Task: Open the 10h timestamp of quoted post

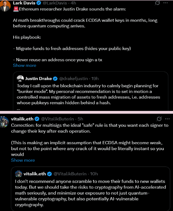Action: coord(94,174)
